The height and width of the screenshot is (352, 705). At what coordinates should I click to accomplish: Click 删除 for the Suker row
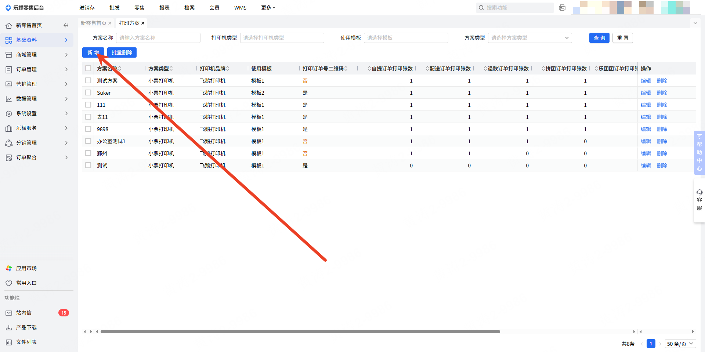[x=662, y=93]
